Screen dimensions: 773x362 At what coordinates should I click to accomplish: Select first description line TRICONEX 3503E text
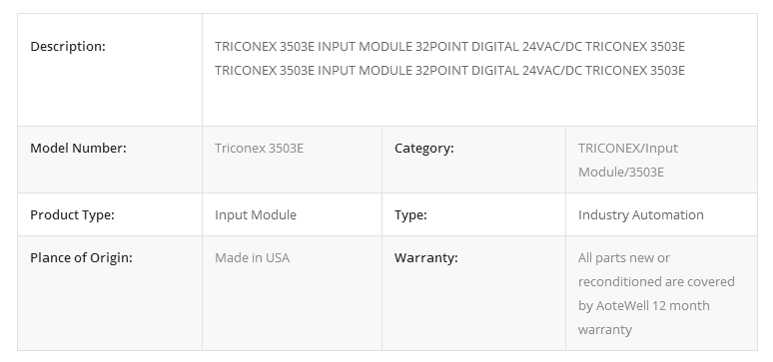coord(449,46)
